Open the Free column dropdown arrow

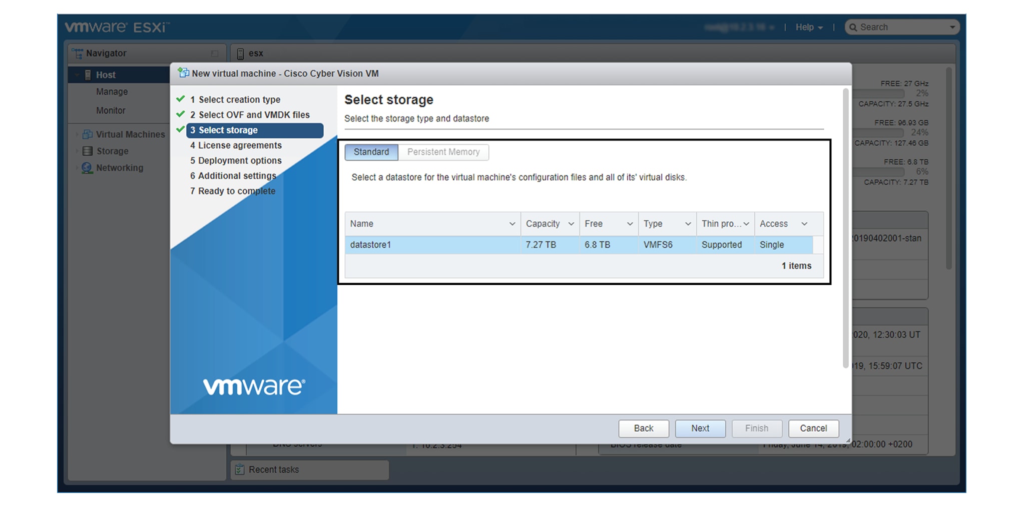630,224
